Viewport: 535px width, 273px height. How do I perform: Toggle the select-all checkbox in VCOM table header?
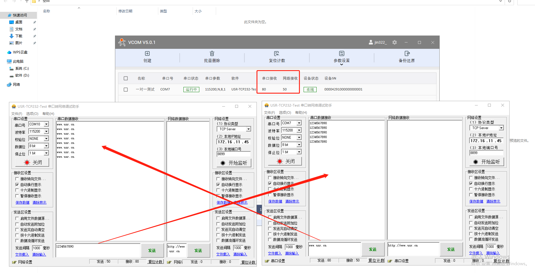pos(126,78)
